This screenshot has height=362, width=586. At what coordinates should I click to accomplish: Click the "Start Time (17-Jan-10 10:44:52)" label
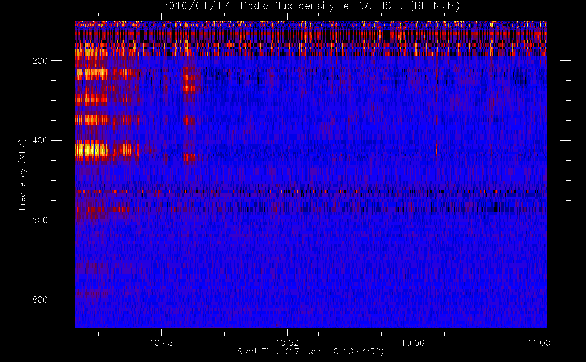point(310,352)
